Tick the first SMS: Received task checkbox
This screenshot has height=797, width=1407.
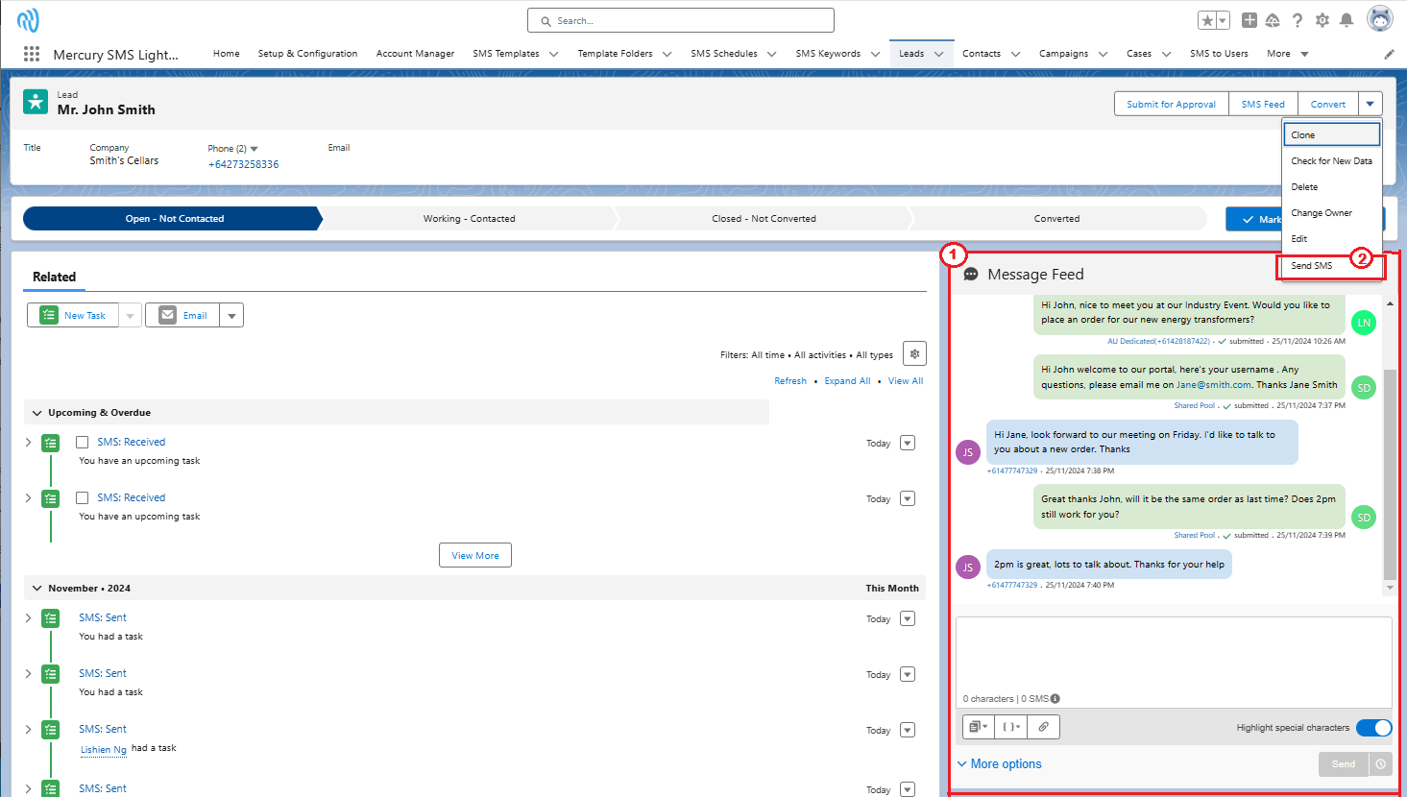(x=83, y=443)
